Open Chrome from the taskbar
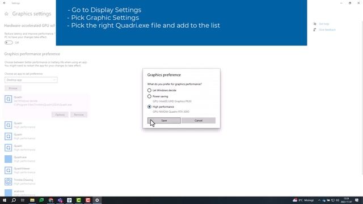The height and width of the screenshot is (204, 363). [x=51, y=200]
